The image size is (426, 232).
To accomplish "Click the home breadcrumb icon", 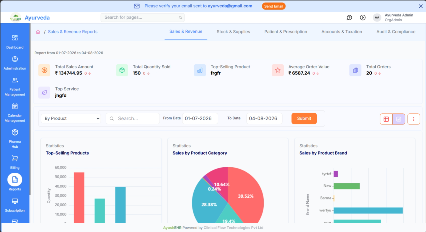I will pos(38,32).
